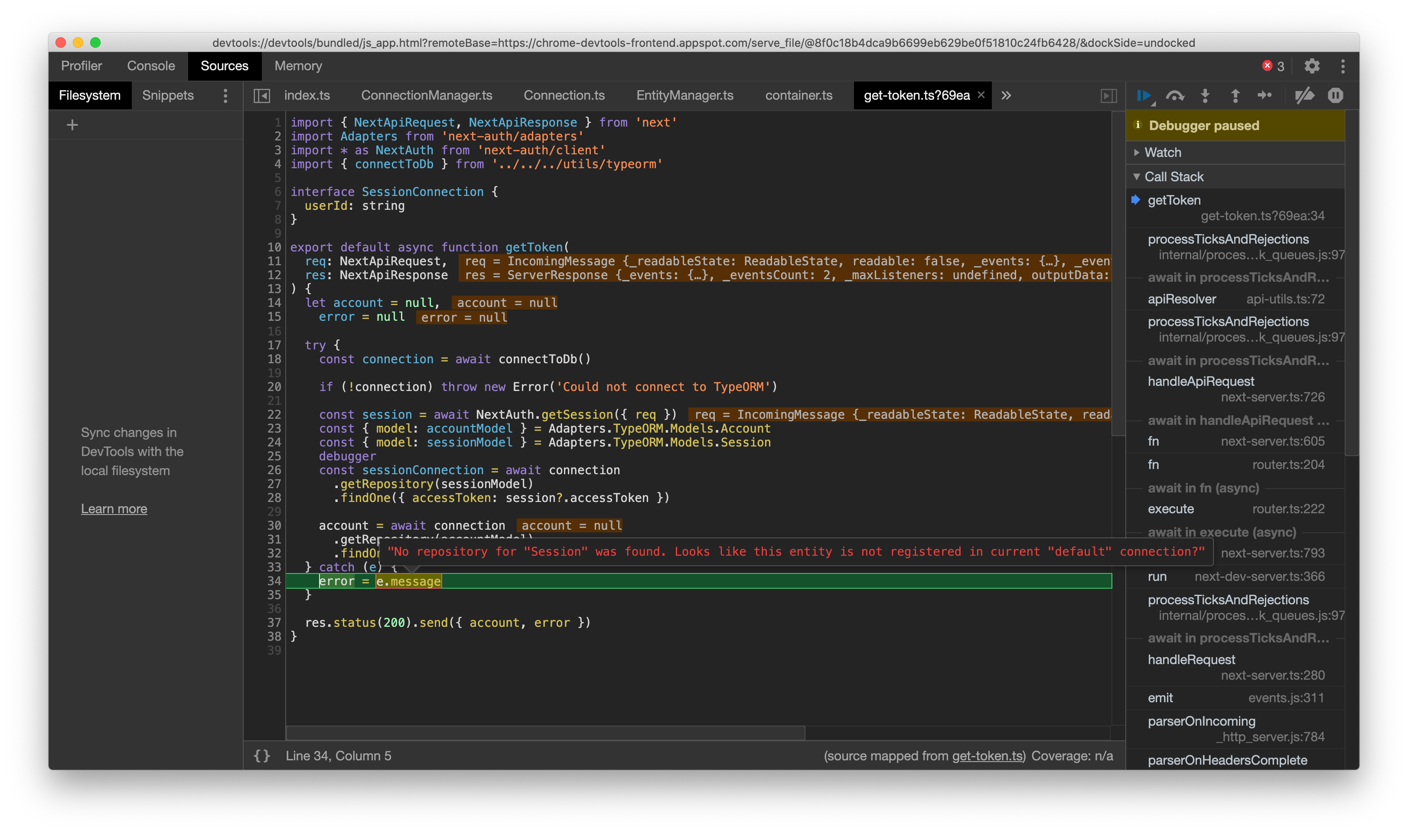The width and height of the screenshot is (1408, 834).
Task: Click line number 25 gutter for debugger statement
Action: 274,456
